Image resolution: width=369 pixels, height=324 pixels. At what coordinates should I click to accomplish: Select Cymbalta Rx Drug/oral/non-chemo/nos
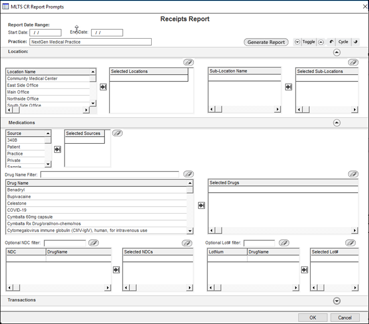tap(96, 224)
